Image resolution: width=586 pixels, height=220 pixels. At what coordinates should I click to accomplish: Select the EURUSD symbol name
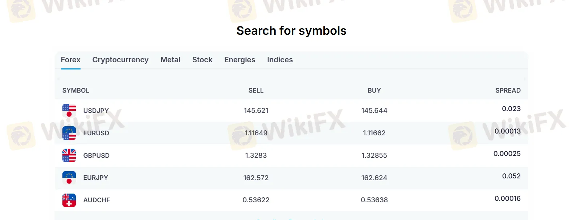[96, 133]
